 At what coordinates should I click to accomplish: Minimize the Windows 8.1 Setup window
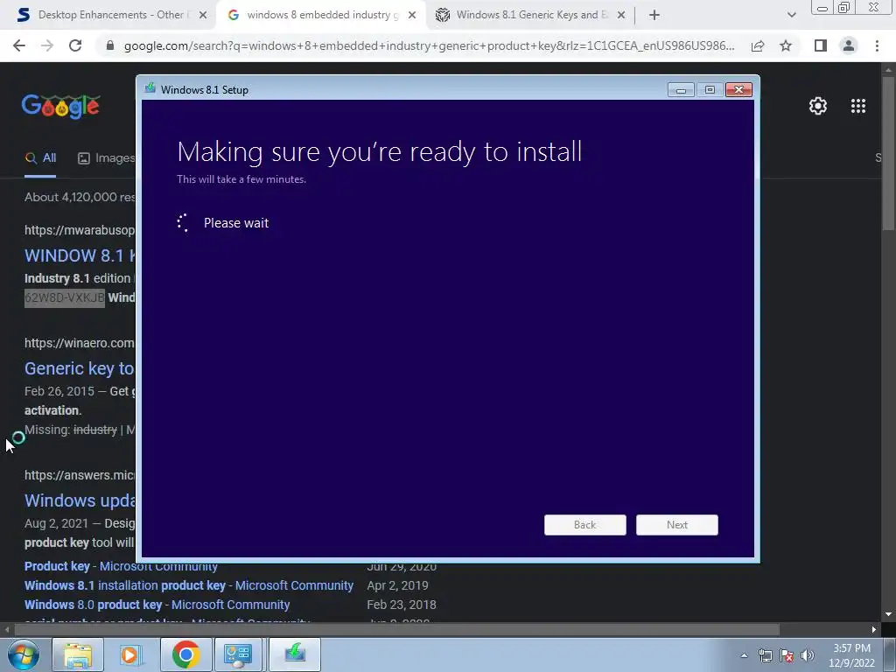(x=681, y=90)
